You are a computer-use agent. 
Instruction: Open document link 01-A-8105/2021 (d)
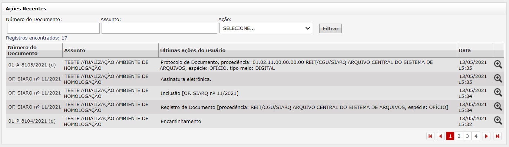tap(32, 65)
